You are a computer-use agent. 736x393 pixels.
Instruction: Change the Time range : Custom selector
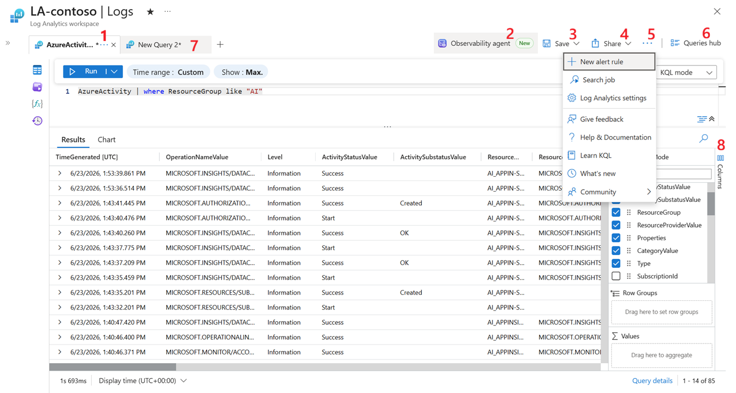168,72
